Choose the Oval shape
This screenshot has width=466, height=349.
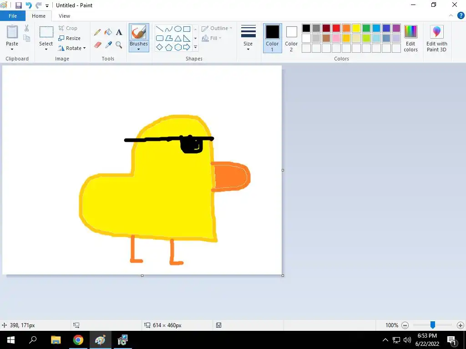point(178,29)
